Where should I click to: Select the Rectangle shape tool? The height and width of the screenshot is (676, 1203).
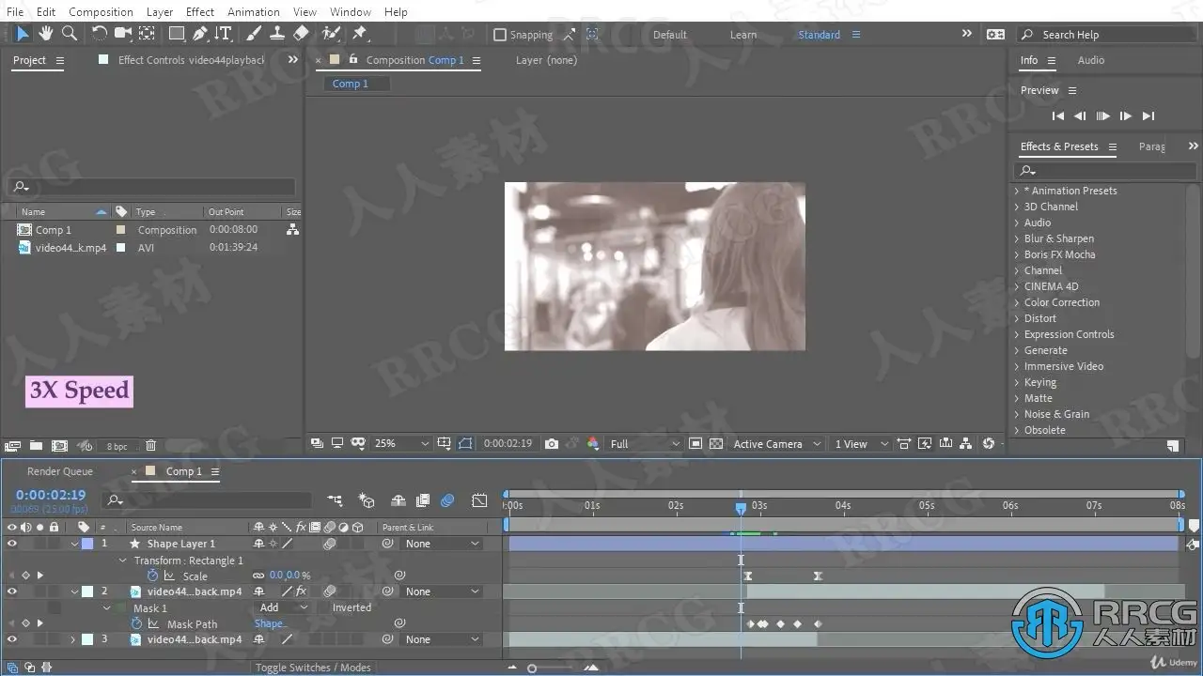[x=176, y=34]
